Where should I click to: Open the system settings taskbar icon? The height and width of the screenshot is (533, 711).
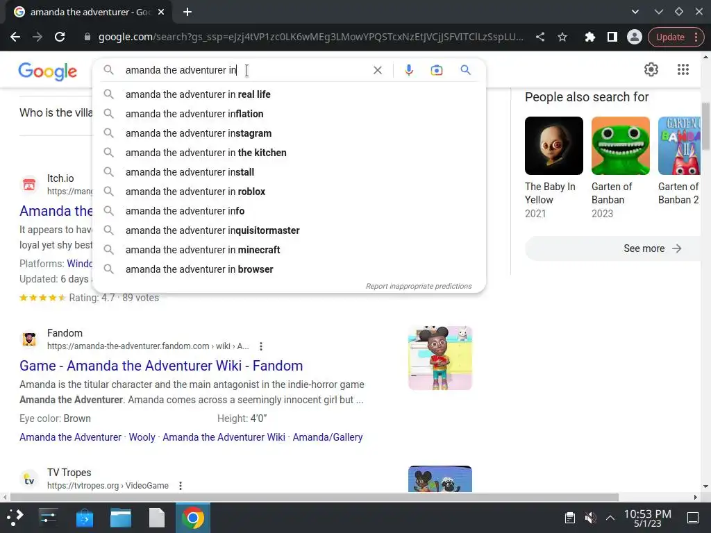(x=48, y=518)
